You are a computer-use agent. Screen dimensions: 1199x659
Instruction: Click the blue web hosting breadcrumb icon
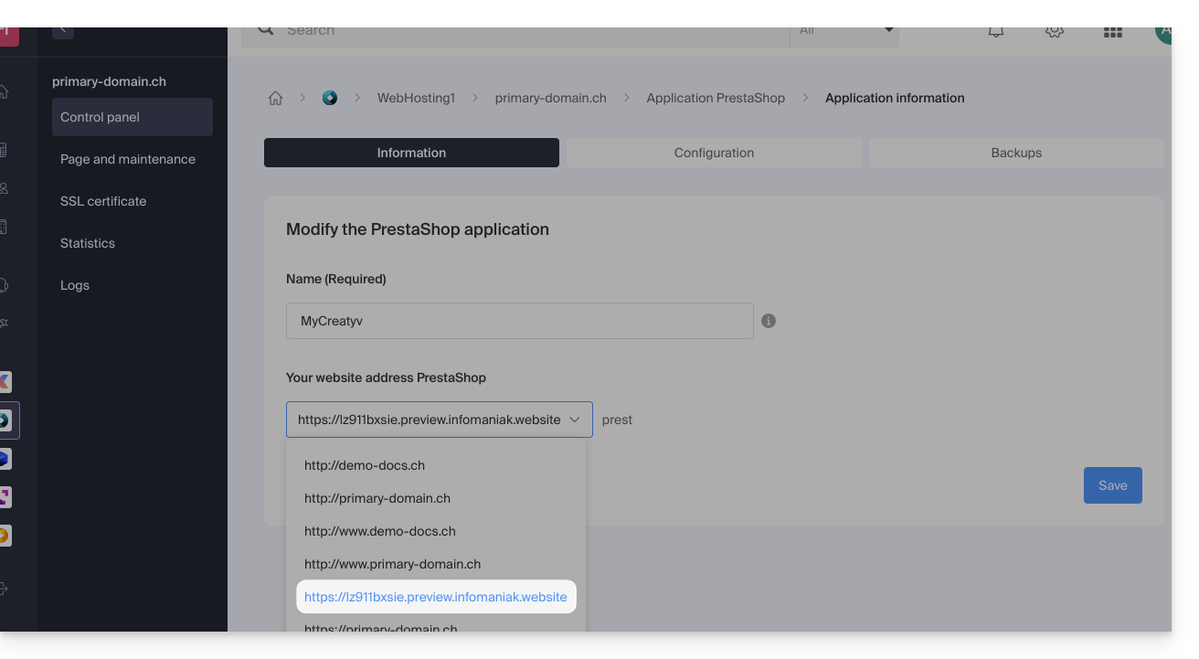330,98
